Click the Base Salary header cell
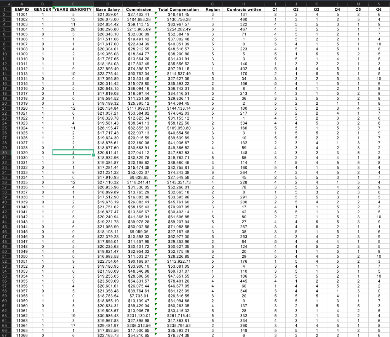Image resolution: width=390 pixels, height=337 pixels. (x=108, y=10)
